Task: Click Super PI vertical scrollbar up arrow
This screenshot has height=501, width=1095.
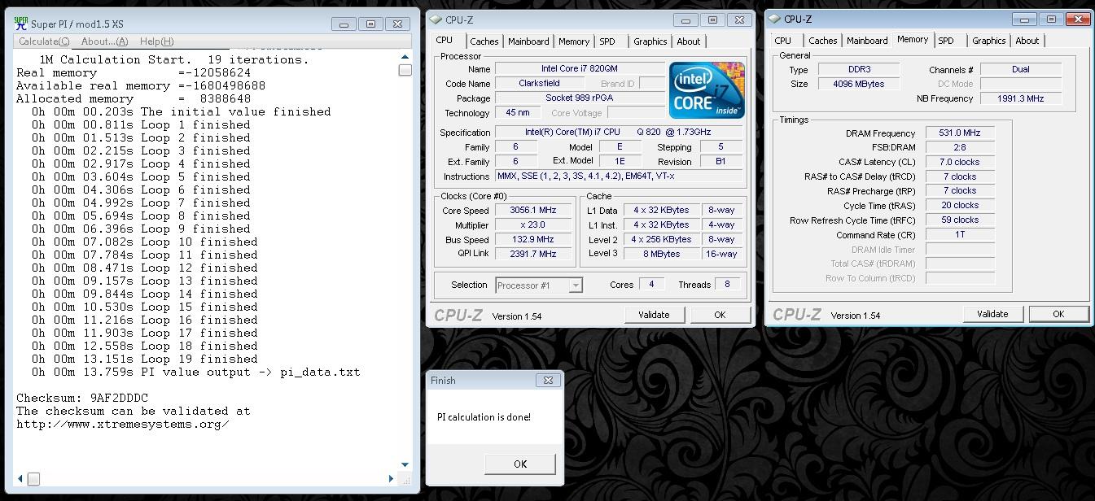Action: 405,57
